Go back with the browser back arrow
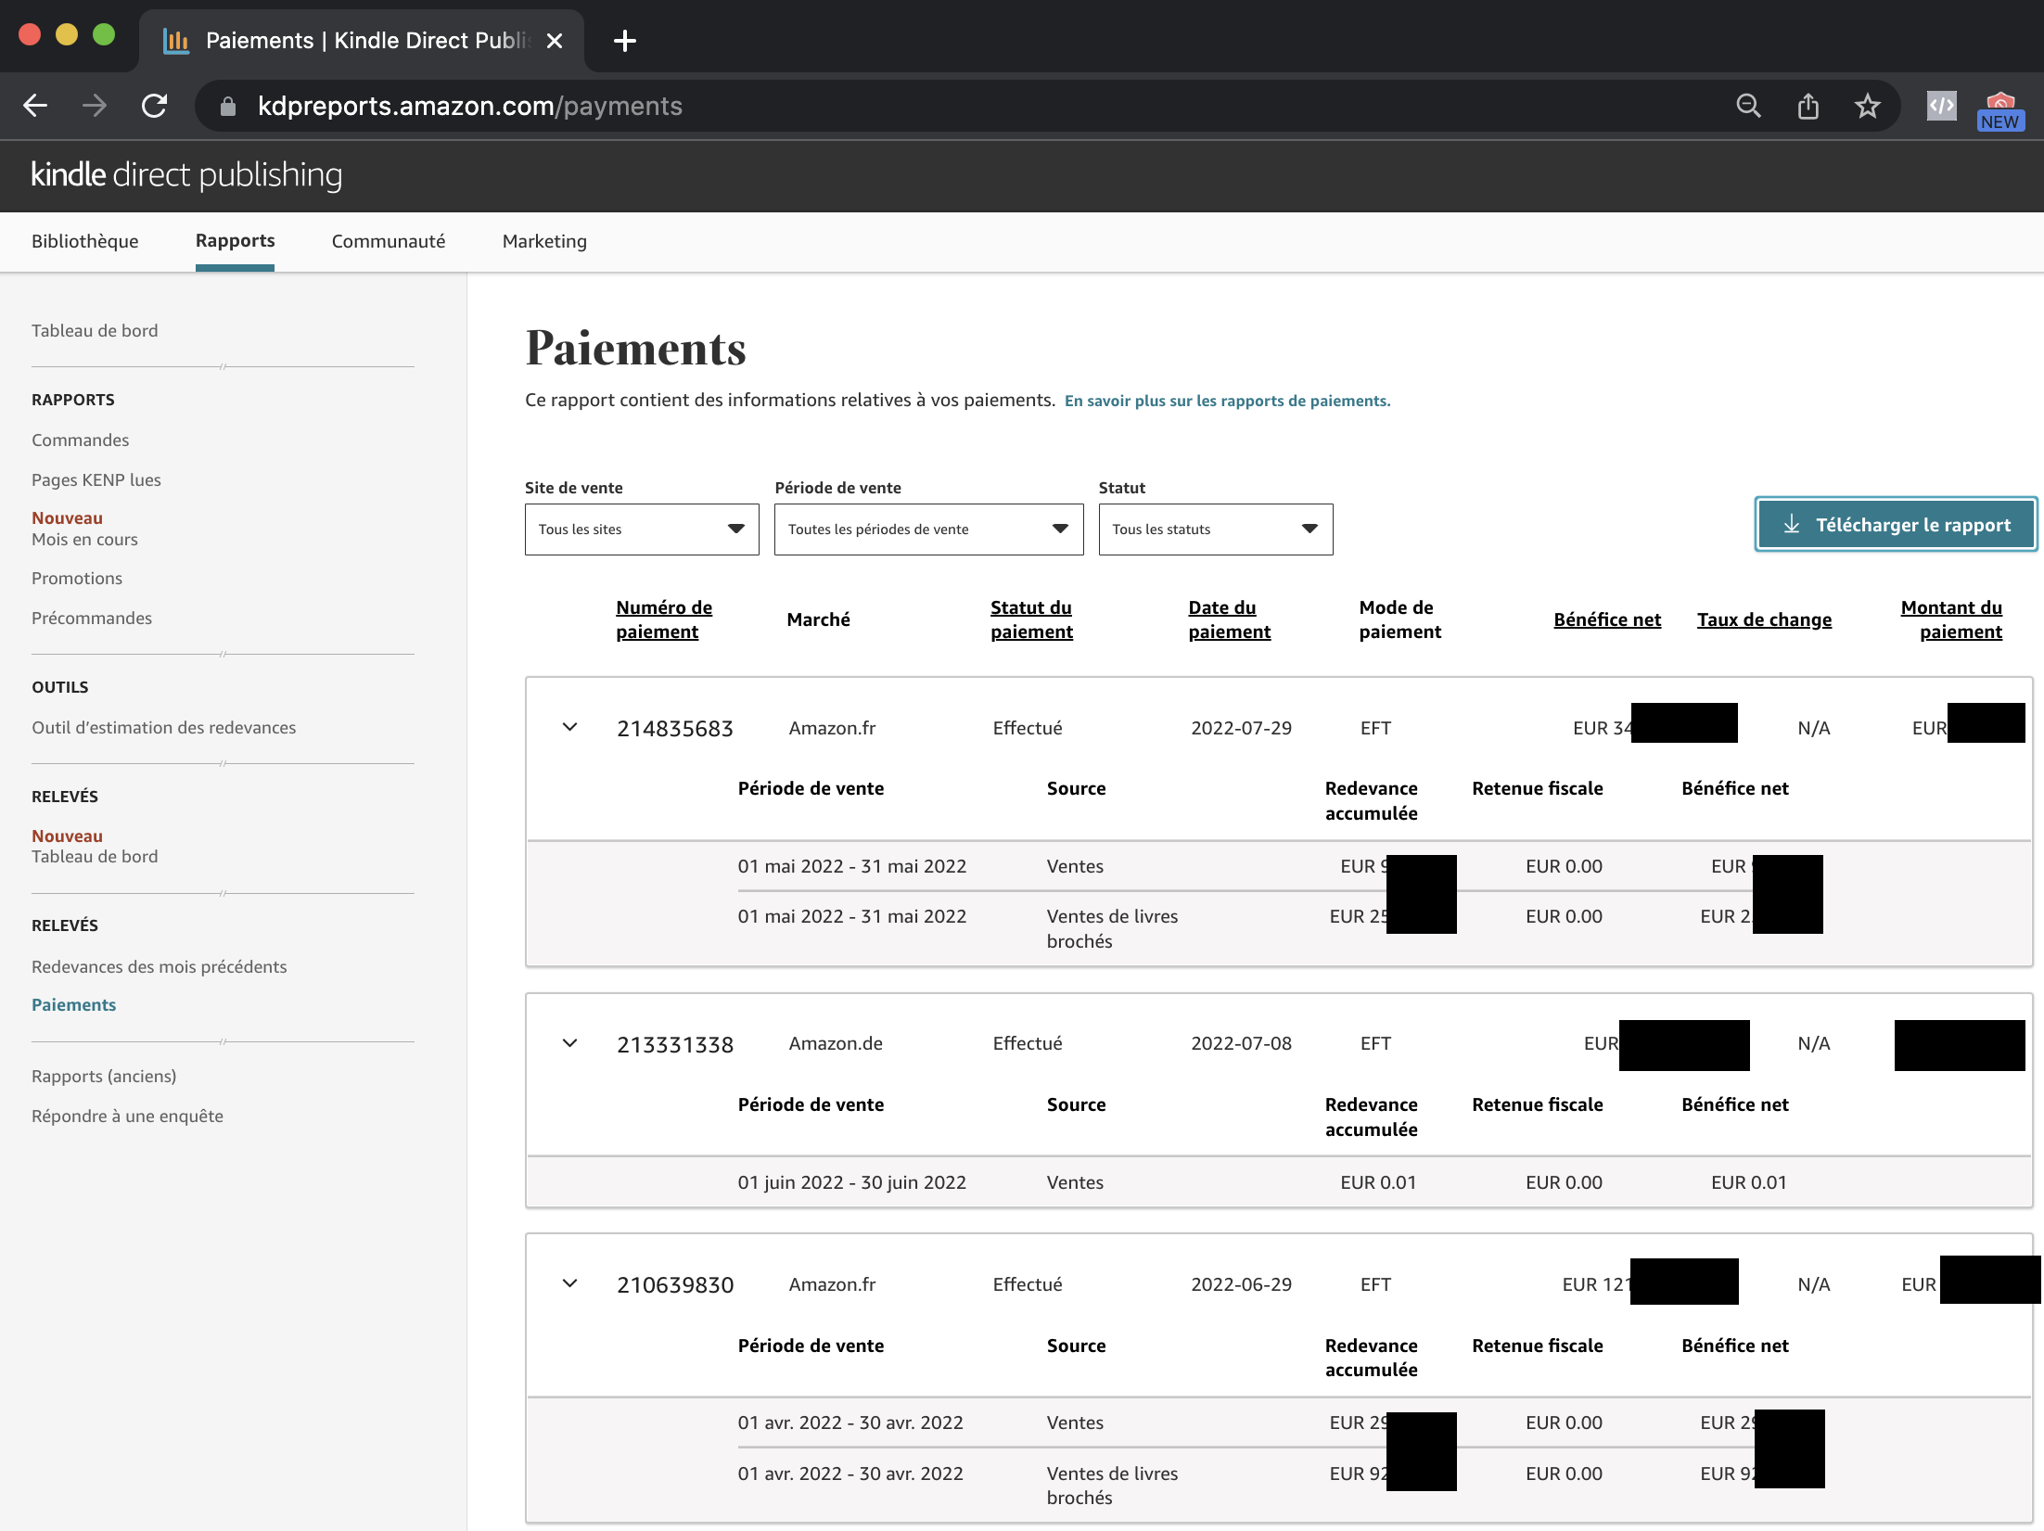Image resolution: width=2044 pixels, height=1531 pixels. click(35, 106)
